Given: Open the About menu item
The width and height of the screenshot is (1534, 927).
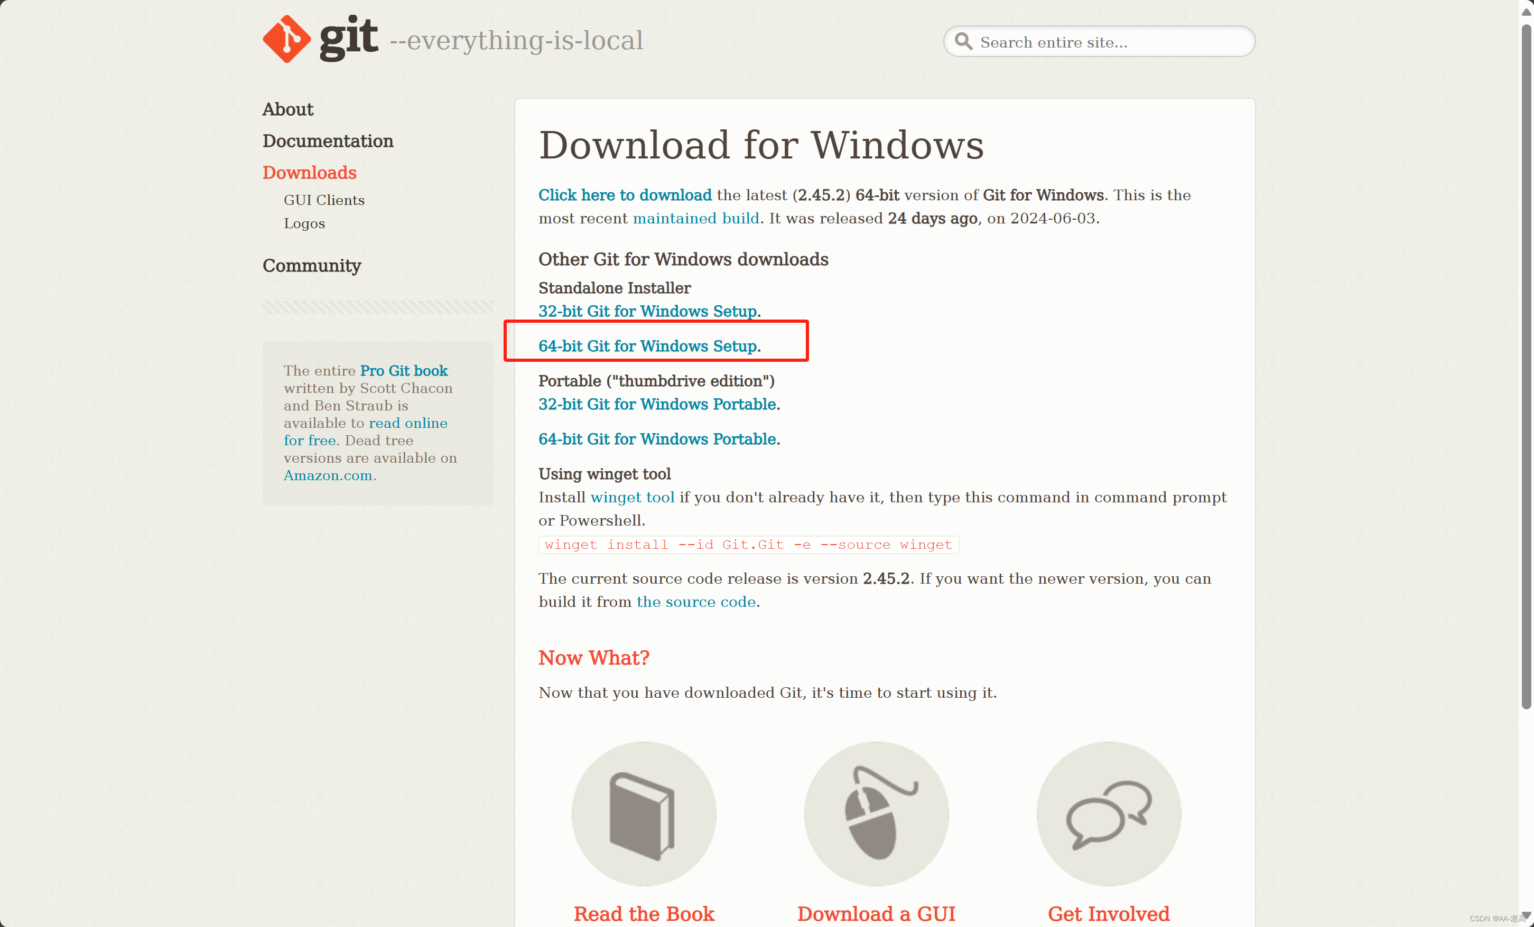Looking at the screenshot, I should pyautogui.click(x=287, y=109).
